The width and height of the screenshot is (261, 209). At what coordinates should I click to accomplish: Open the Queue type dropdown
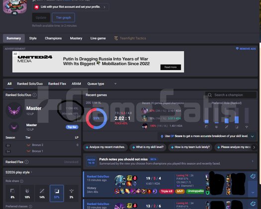[102, 84]
